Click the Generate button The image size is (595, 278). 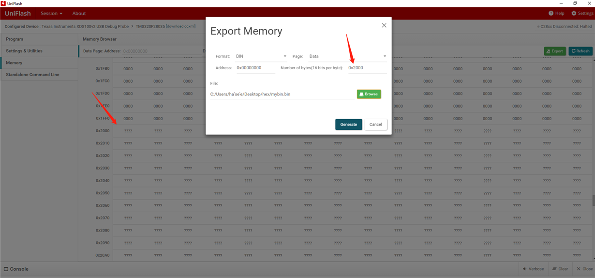click(x=348, y=124)
